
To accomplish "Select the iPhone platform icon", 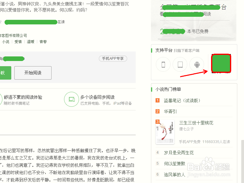I will [163, 64].
